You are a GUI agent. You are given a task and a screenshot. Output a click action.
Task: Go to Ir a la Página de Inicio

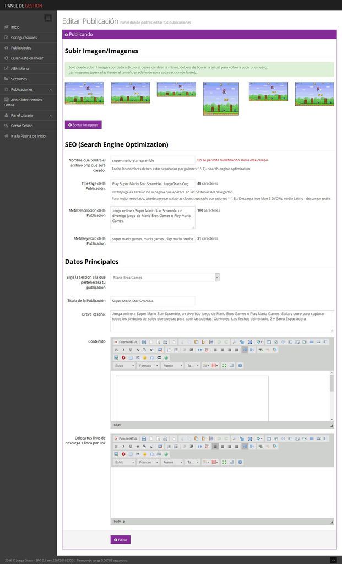pyautogui.click(x=29, y=137)
